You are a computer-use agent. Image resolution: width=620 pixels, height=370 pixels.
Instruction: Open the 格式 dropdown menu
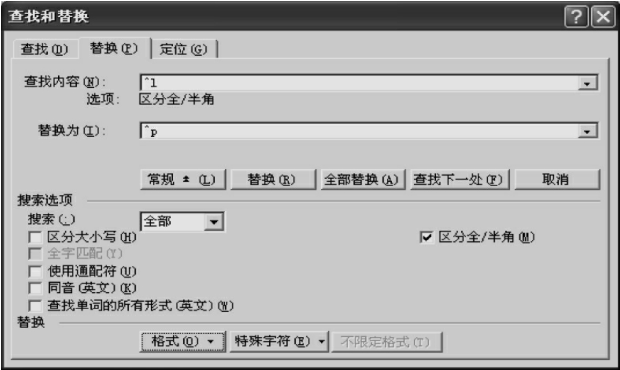(183, 342)
